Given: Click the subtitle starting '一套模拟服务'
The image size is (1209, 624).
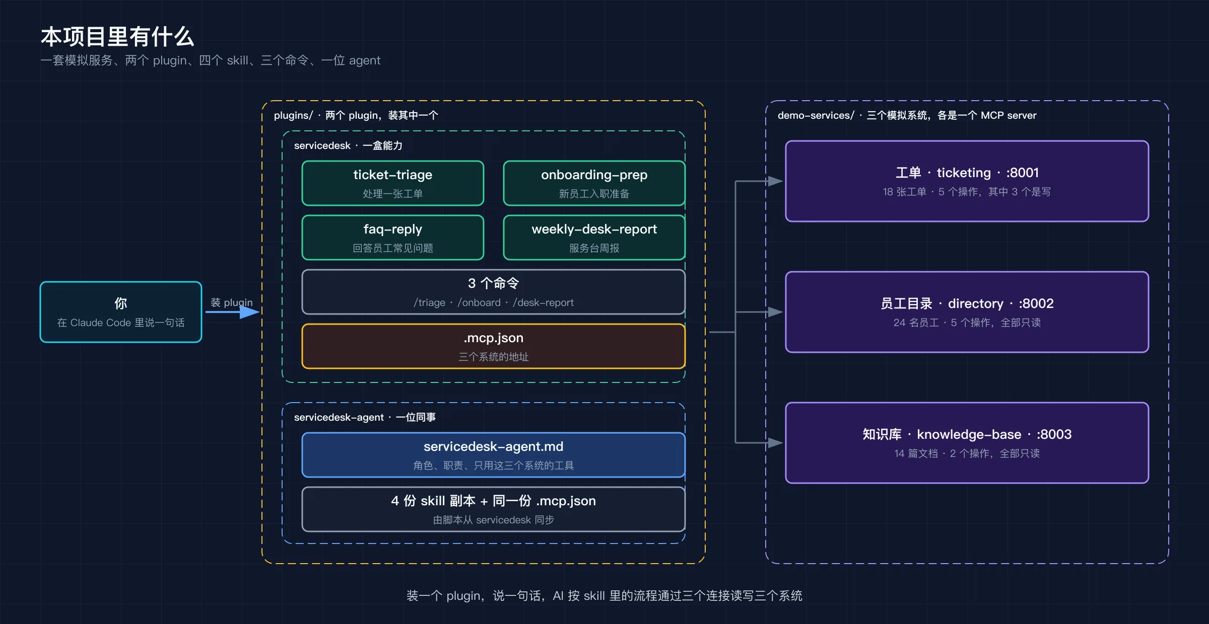Looking at the screenshot, I should [x=211, y=60].
